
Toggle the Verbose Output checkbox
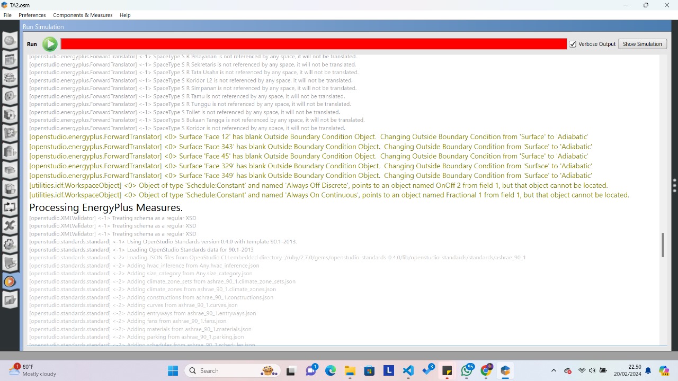(573, 44)
